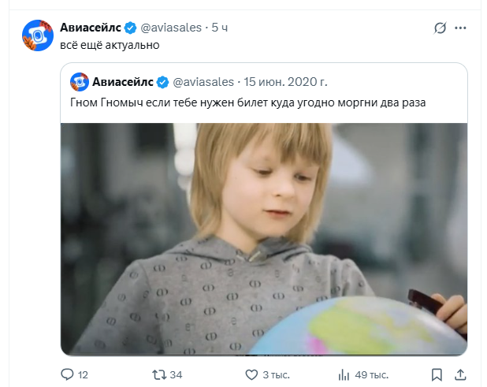Like the tweet via the heart icon

(x=251, y=374)
